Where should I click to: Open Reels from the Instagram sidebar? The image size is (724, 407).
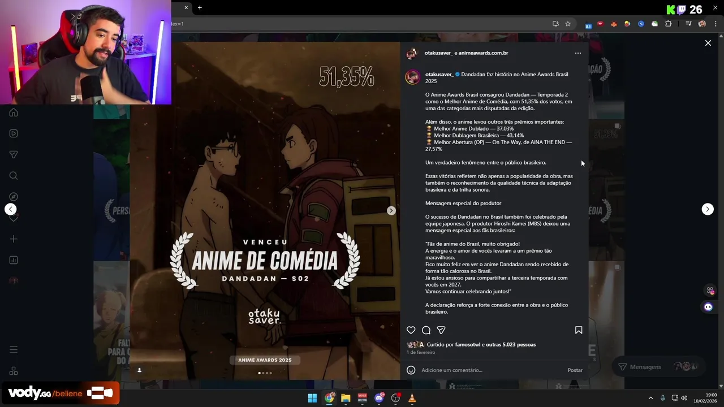[x=14, y=133]
